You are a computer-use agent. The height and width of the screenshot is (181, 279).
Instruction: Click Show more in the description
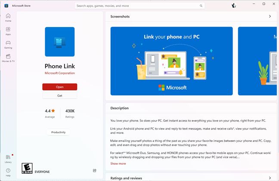[x=118, y=163]
